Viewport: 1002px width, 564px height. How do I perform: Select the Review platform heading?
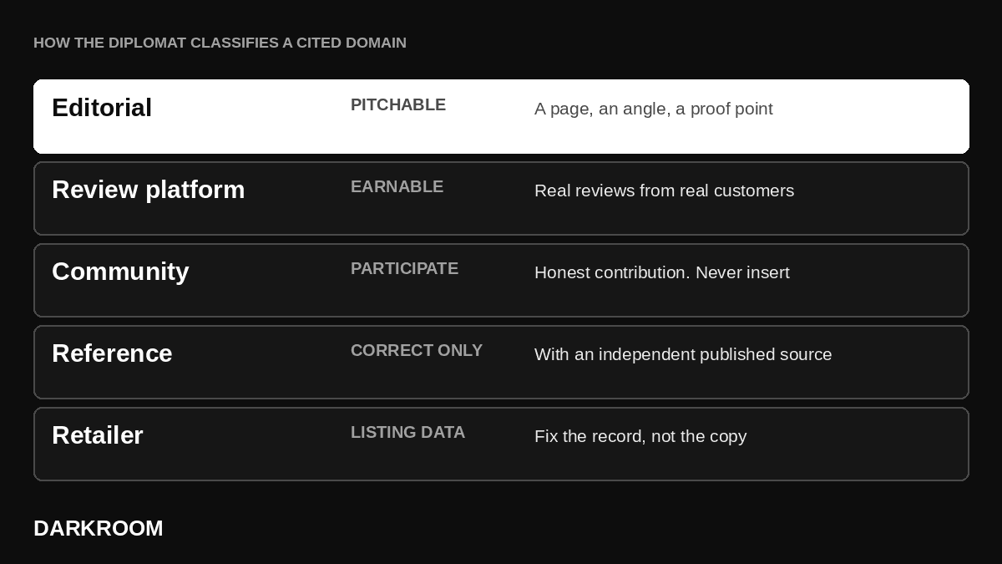pos(149,190)
